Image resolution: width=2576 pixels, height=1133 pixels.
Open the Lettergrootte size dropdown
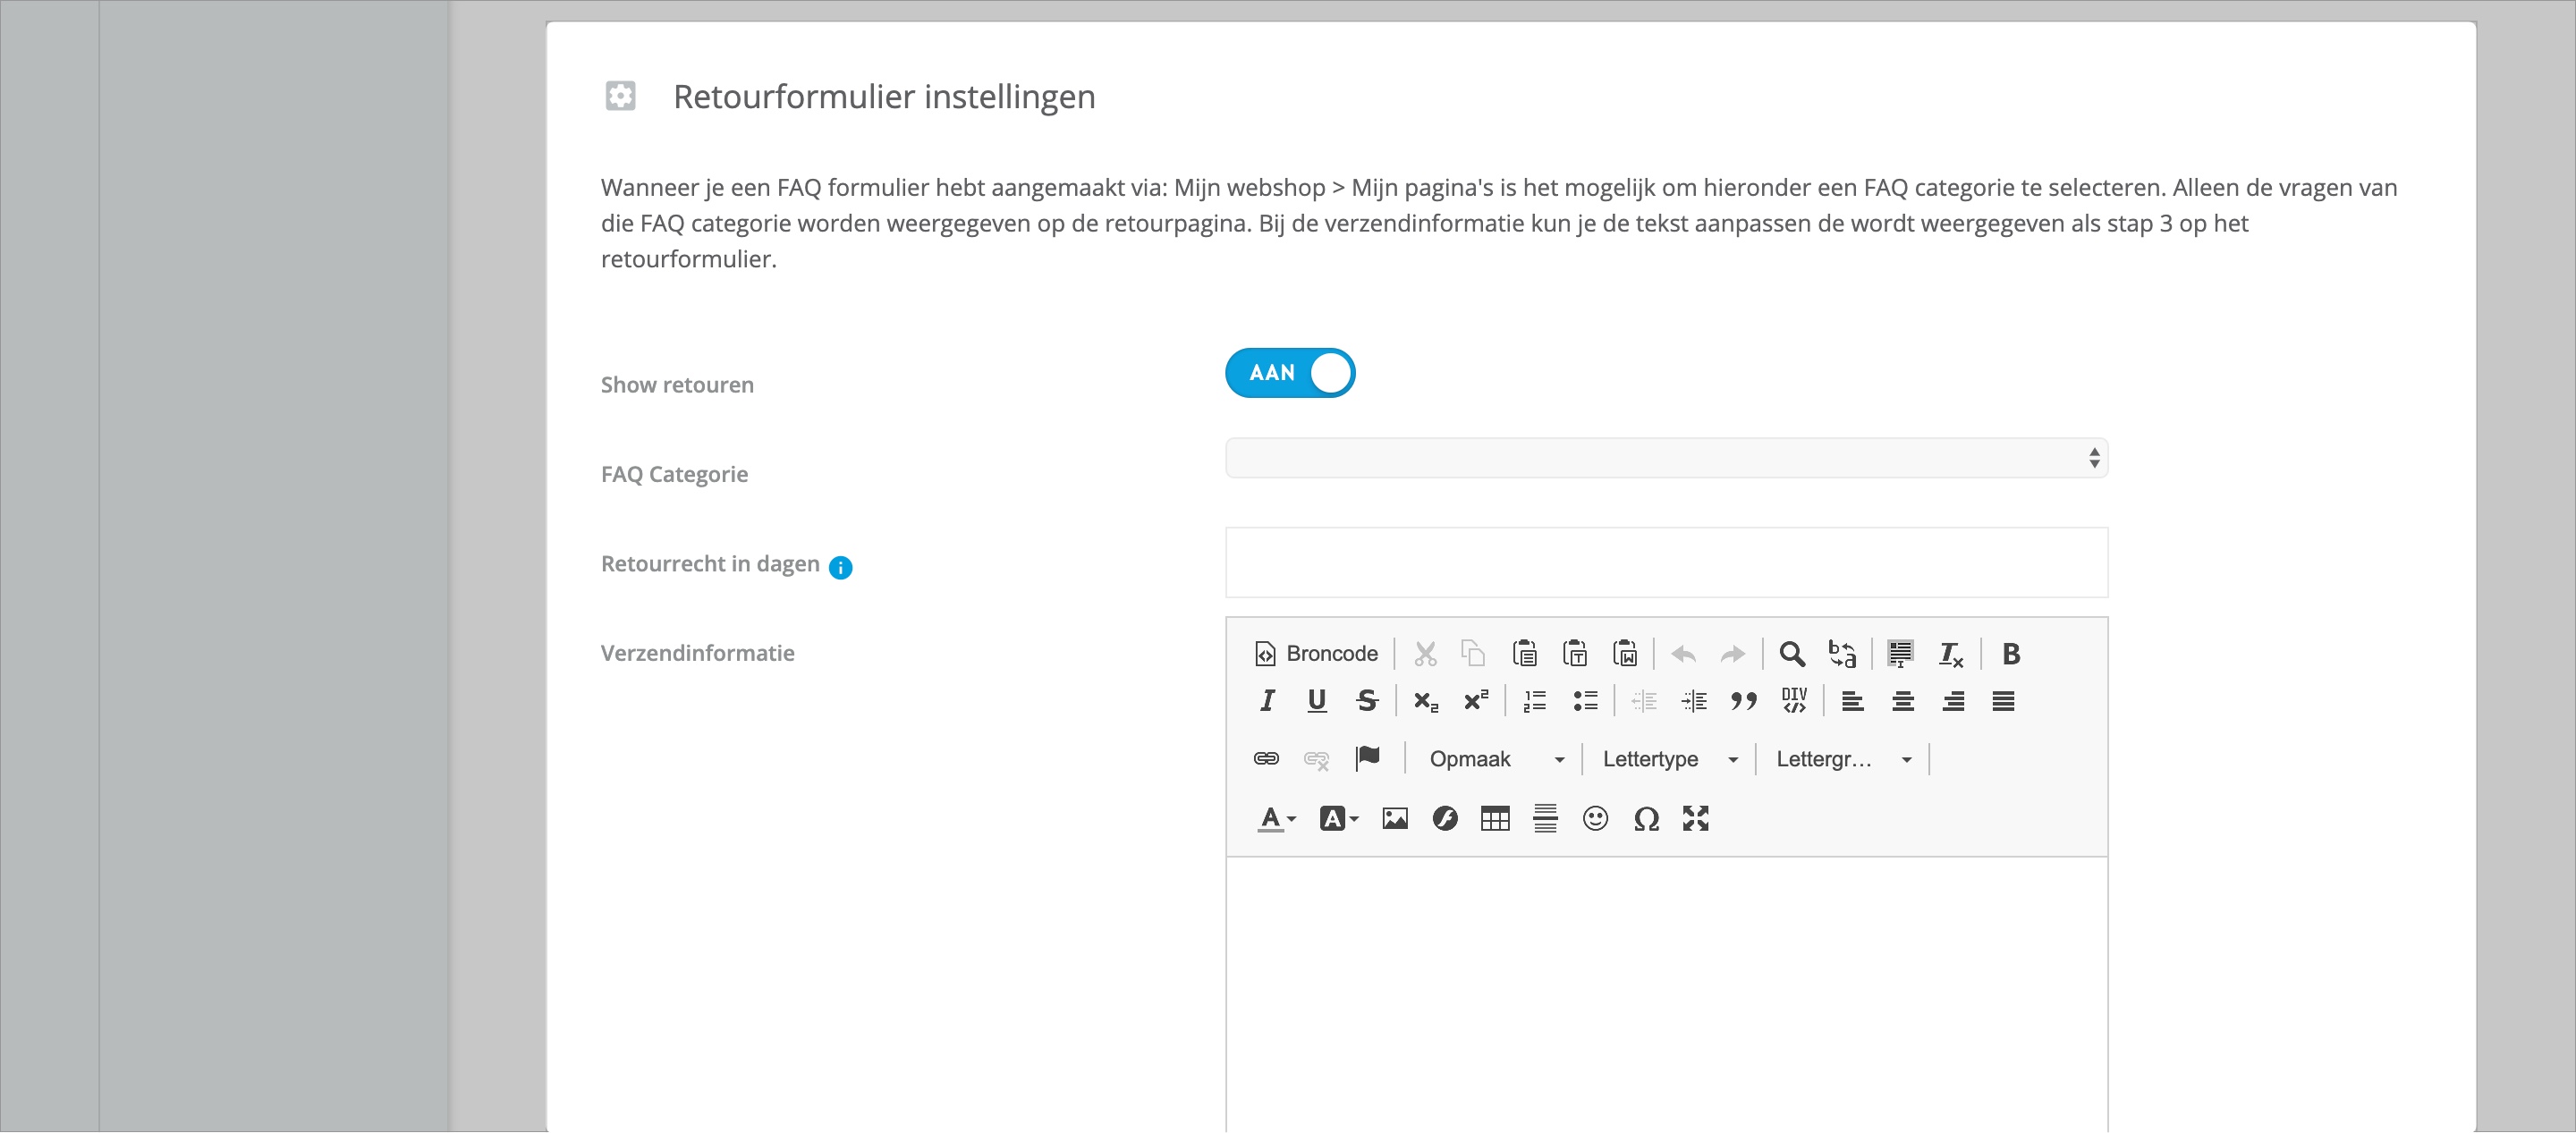(x=1844, y=759)
